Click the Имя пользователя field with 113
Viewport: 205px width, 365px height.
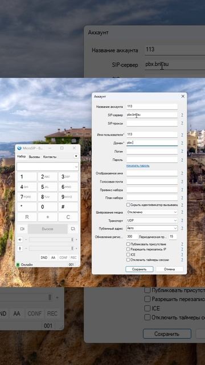point(152,135)
